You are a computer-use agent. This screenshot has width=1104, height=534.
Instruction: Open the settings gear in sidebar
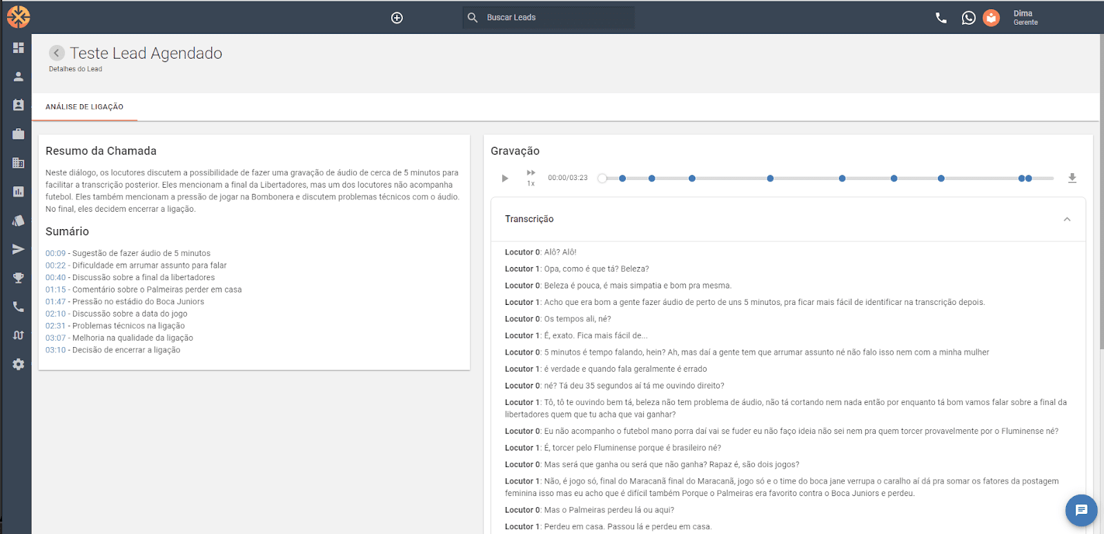(x=19, y=364)
